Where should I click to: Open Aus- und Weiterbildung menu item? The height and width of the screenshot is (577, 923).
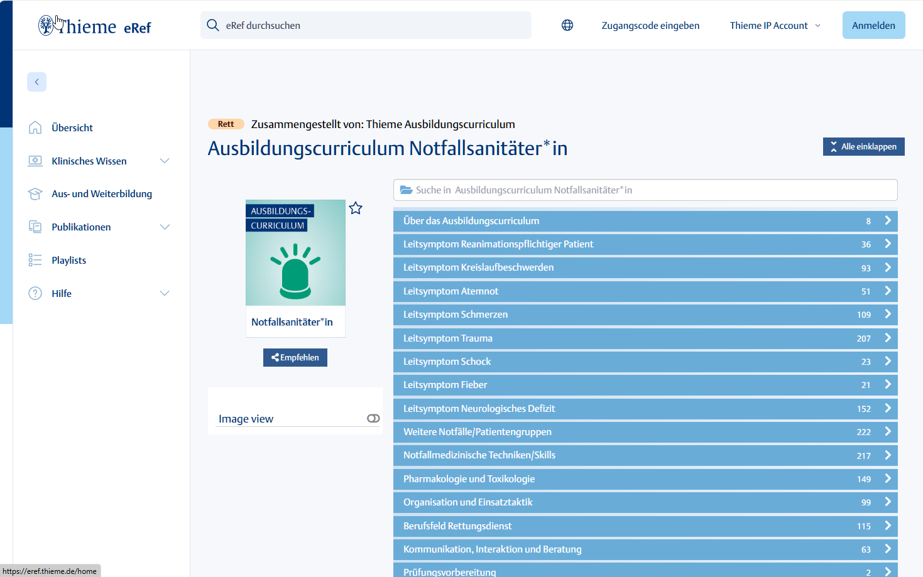(102, 194)
